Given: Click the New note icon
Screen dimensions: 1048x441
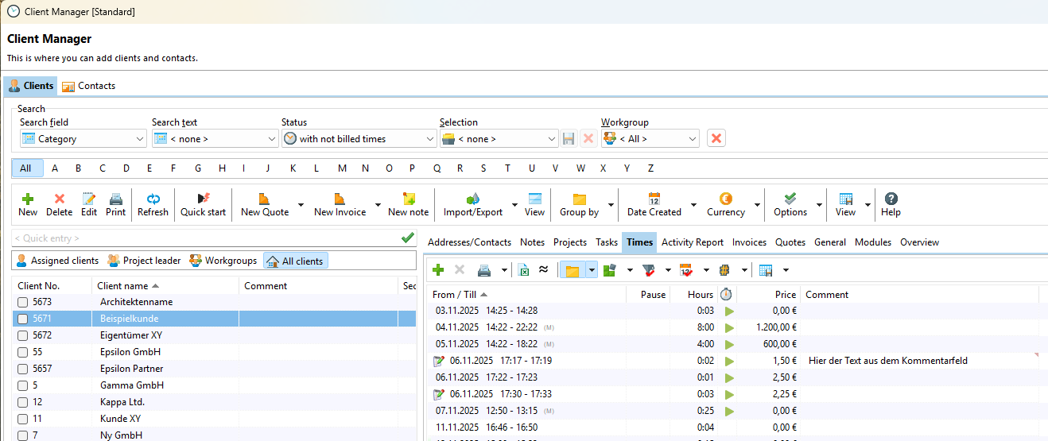Looking at the screenshot, I should 408,199.
